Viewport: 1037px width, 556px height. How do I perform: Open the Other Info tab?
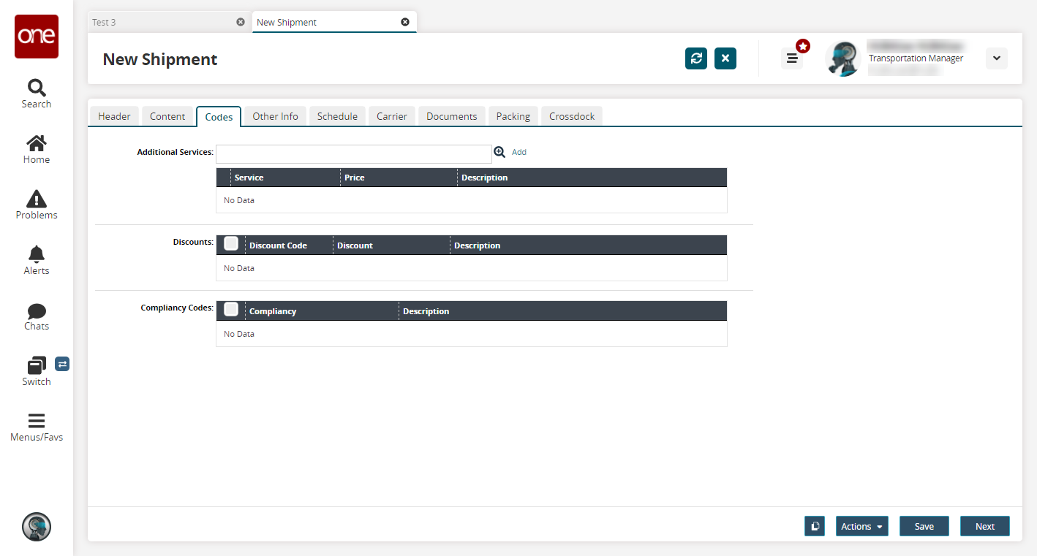(275, 116)
